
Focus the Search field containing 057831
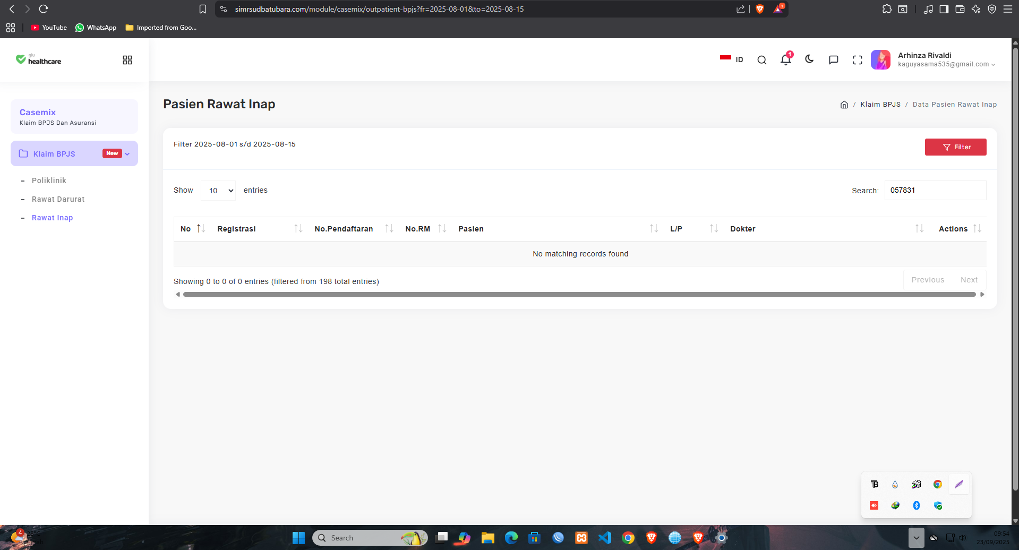tap(935, 190)
